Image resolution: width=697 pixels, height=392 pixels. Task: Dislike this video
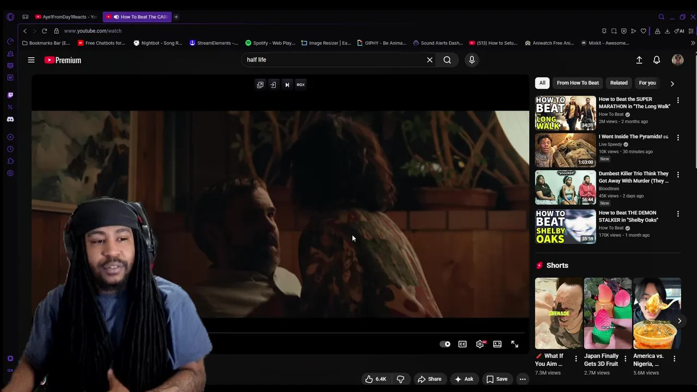[x=400, y=379]
